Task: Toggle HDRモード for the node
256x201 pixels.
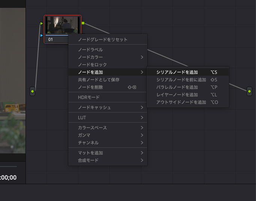Action: click(x=89, y=97)
